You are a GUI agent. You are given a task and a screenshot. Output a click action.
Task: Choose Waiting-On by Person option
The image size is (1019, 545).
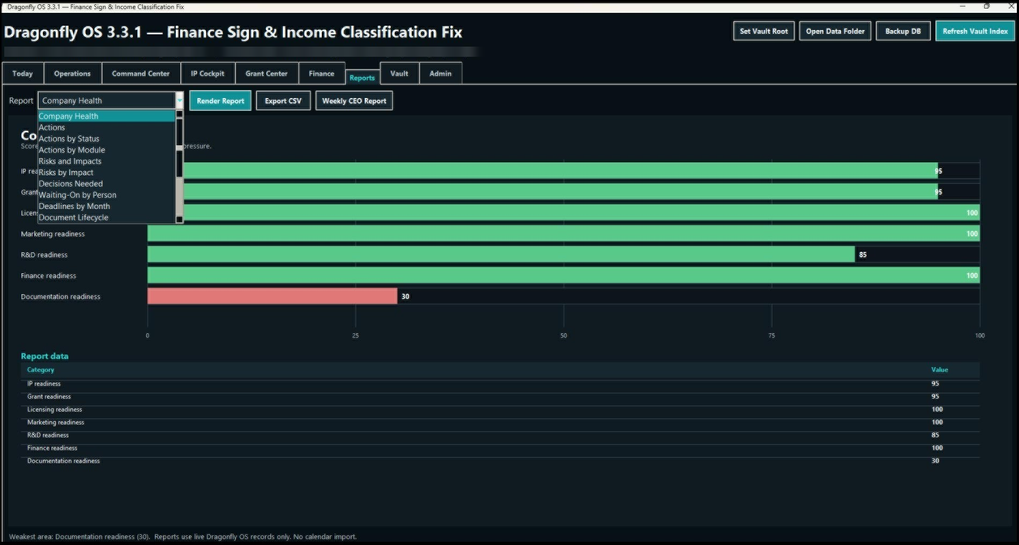(x=106, y=195)
